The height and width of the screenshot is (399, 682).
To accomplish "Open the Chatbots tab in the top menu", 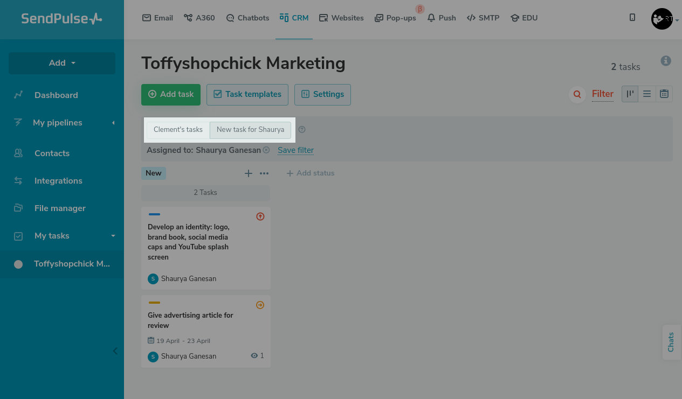I will (247, 18).
